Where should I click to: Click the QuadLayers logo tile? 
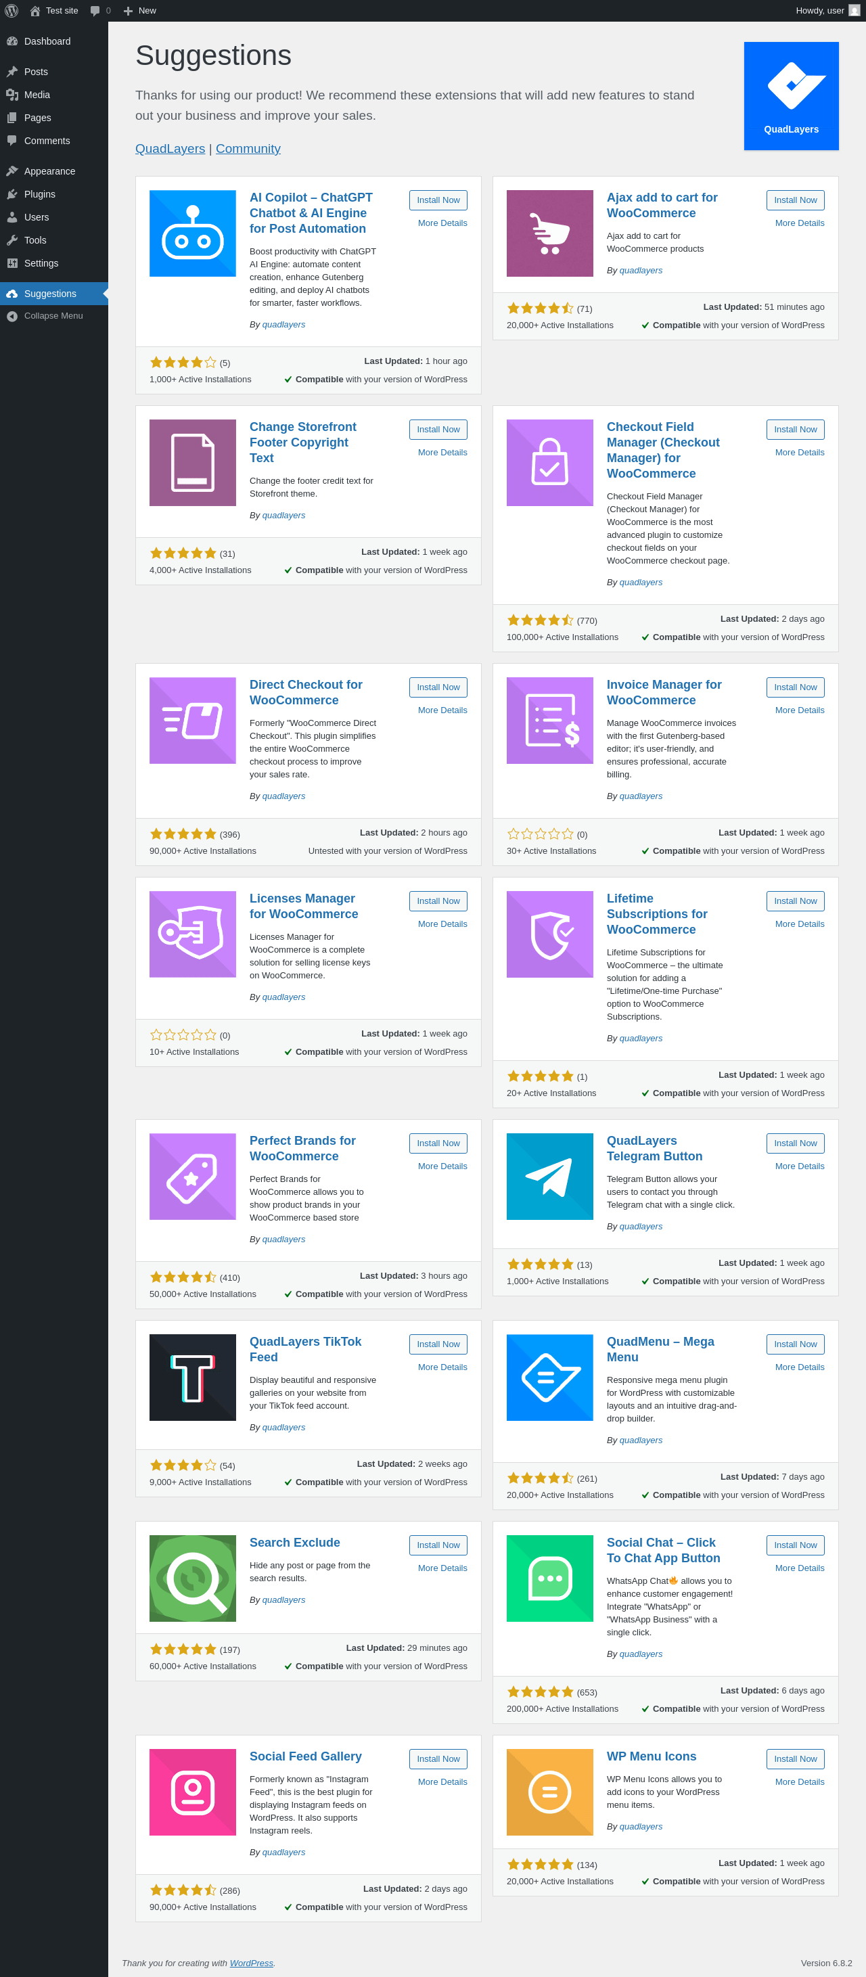tap(791, 96)
